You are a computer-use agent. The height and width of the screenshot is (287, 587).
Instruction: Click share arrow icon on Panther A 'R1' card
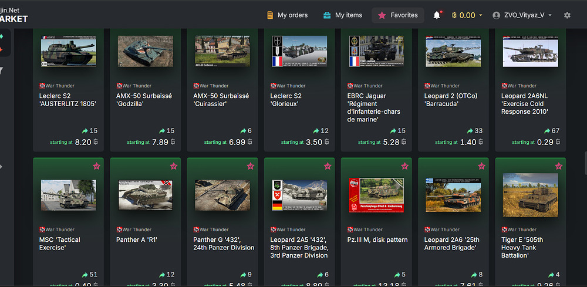pyautogui.click(x=162, y=274)
